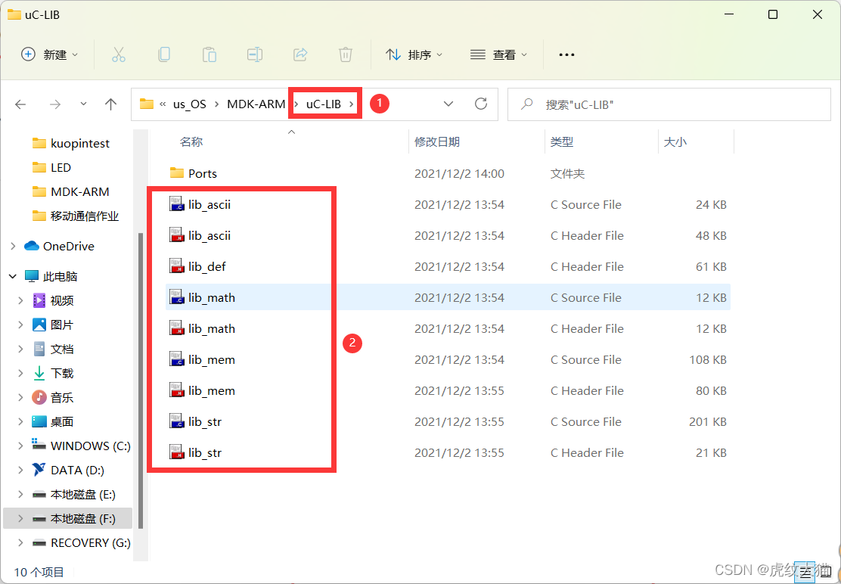Expand the 视频 tree node
Screen dimensions: 841x584
coord(21,300)
